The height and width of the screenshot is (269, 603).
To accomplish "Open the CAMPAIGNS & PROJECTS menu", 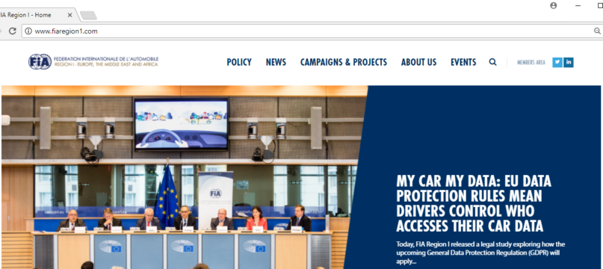I will [344, 62].
